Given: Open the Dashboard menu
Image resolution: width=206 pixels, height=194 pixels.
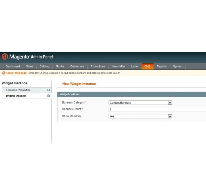Looking at the screenshot, I should click(x=13, y=66).
